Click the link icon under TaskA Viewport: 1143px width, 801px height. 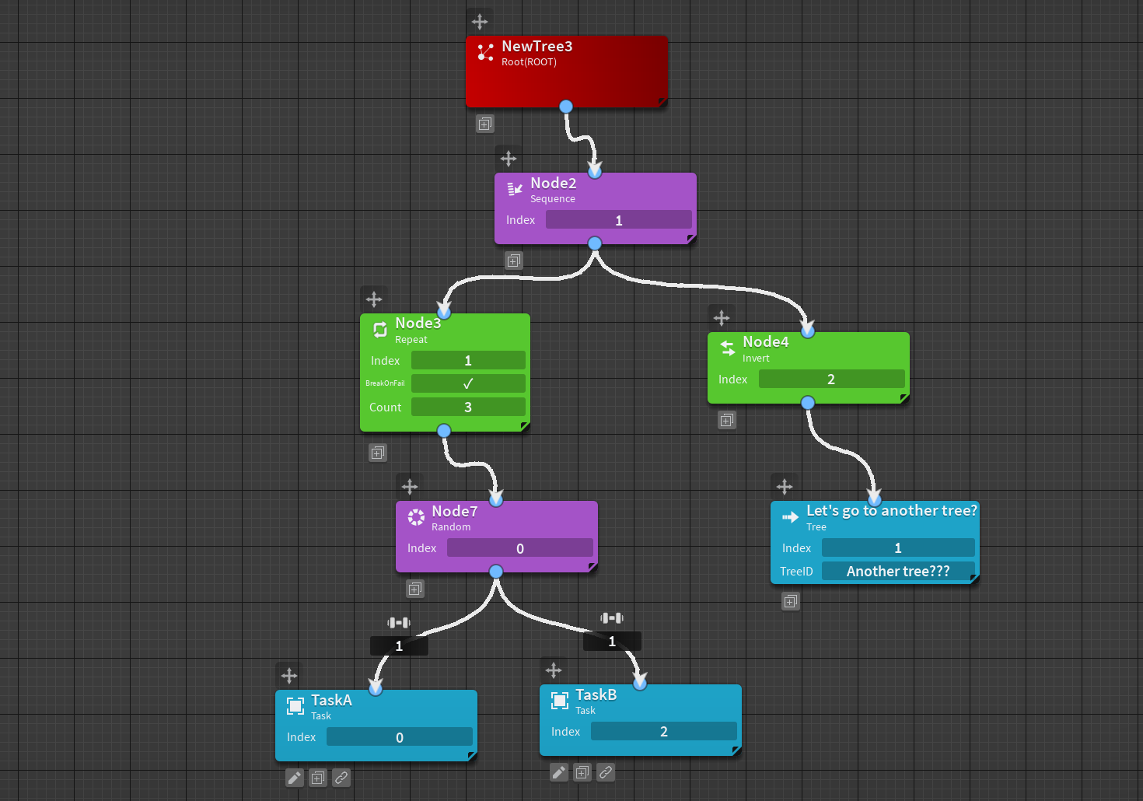341,778
